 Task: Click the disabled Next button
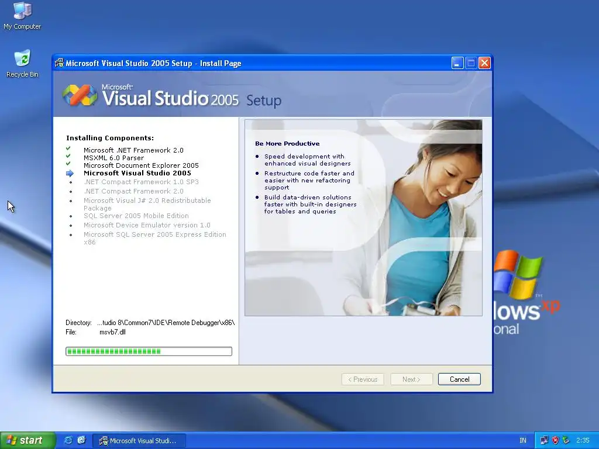(411, 379)
